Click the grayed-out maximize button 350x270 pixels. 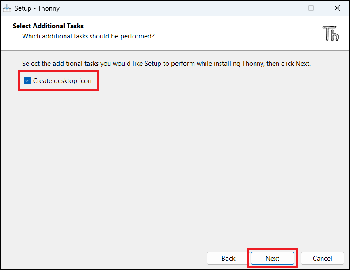311,8
